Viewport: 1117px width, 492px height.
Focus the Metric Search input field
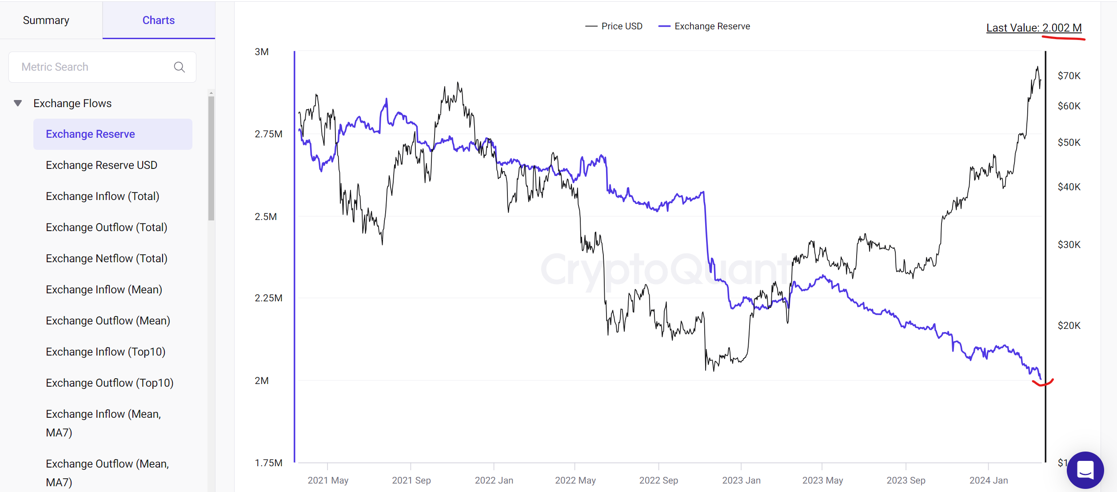pyautogui.click(x=93, y=67)
